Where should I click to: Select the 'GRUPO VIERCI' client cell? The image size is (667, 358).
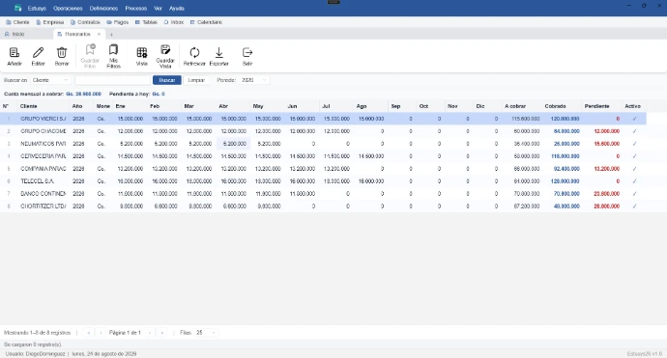43,119
